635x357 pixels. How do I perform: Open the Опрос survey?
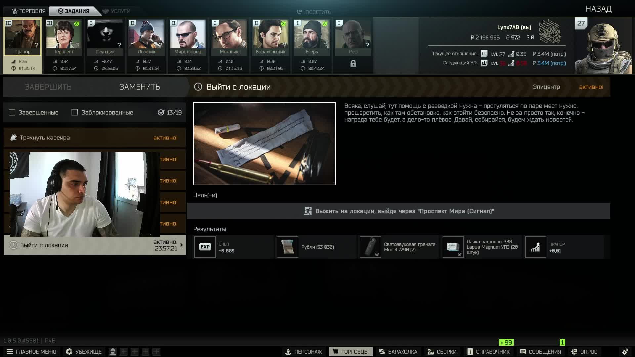coord(584,352)
